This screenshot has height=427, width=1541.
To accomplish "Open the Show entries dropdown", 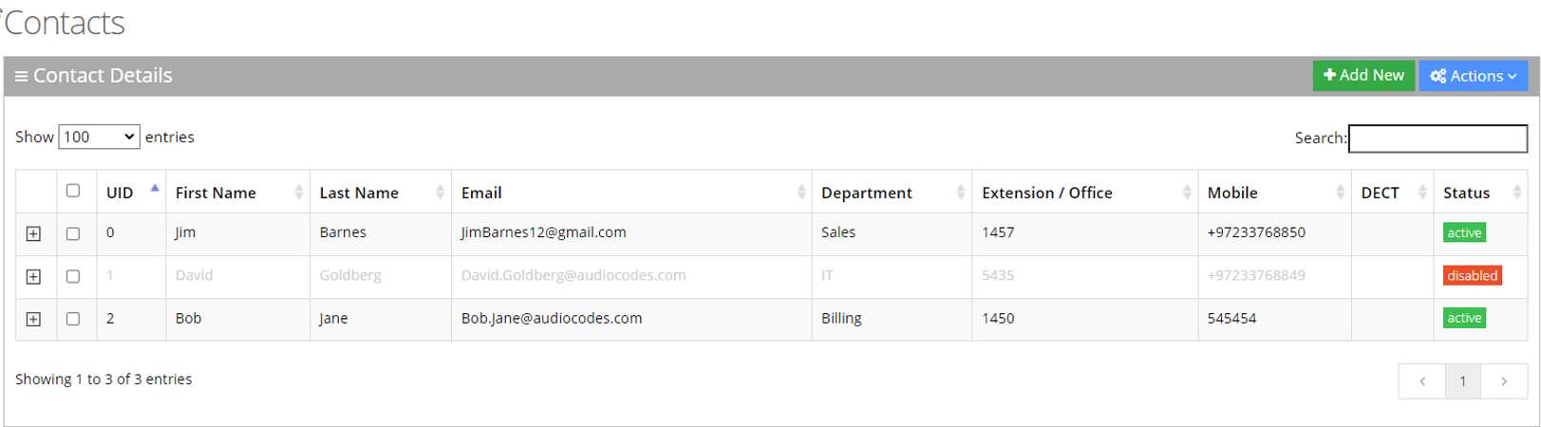I will (x=99, y=137).
